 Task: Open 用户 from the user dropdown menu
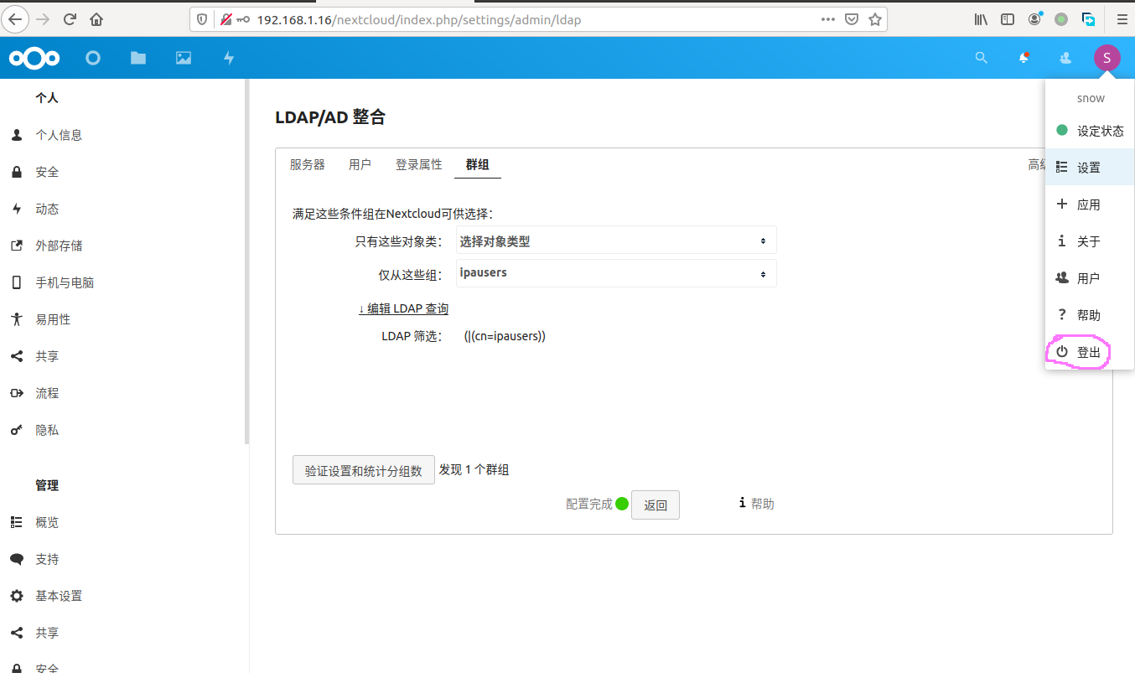click(1090, 278)
